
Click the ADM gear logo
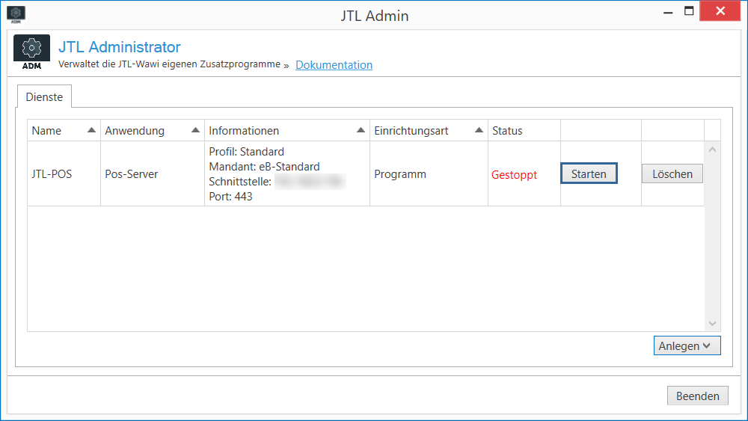(x=32, y=52)
